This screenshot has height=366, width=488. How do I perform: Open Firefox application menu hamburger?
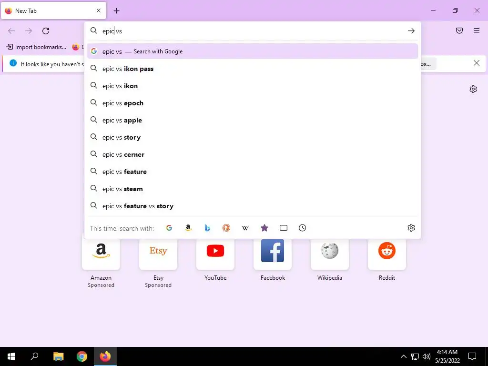coord(477,30)
